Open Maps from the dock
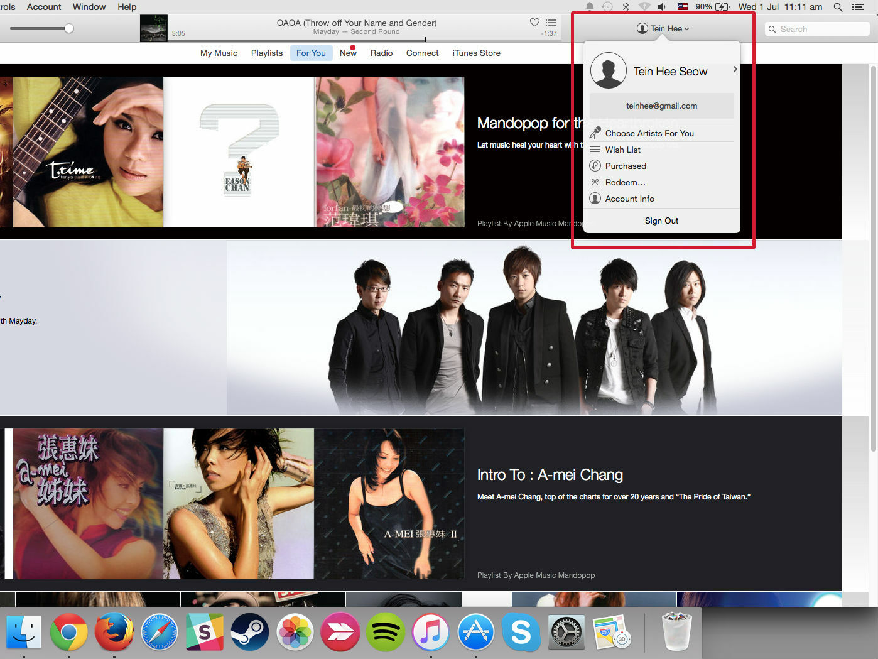This screenshot has width=878, height=659. point(612,632)
